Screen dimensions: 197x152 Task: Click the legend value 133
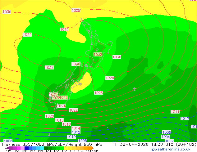pos(57,151)
